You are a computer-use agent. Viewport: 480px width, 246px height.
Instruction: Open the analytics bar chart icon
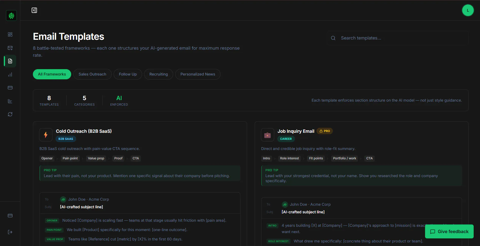click(x=10, y=74)
